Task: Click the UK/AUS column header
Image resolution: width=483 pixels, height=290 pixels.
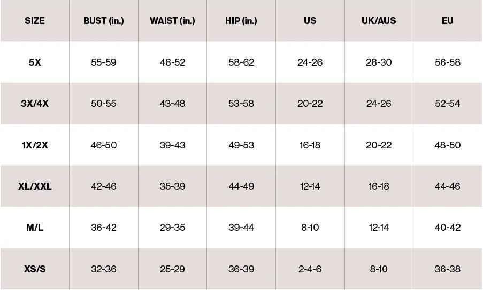Action: 379,21
